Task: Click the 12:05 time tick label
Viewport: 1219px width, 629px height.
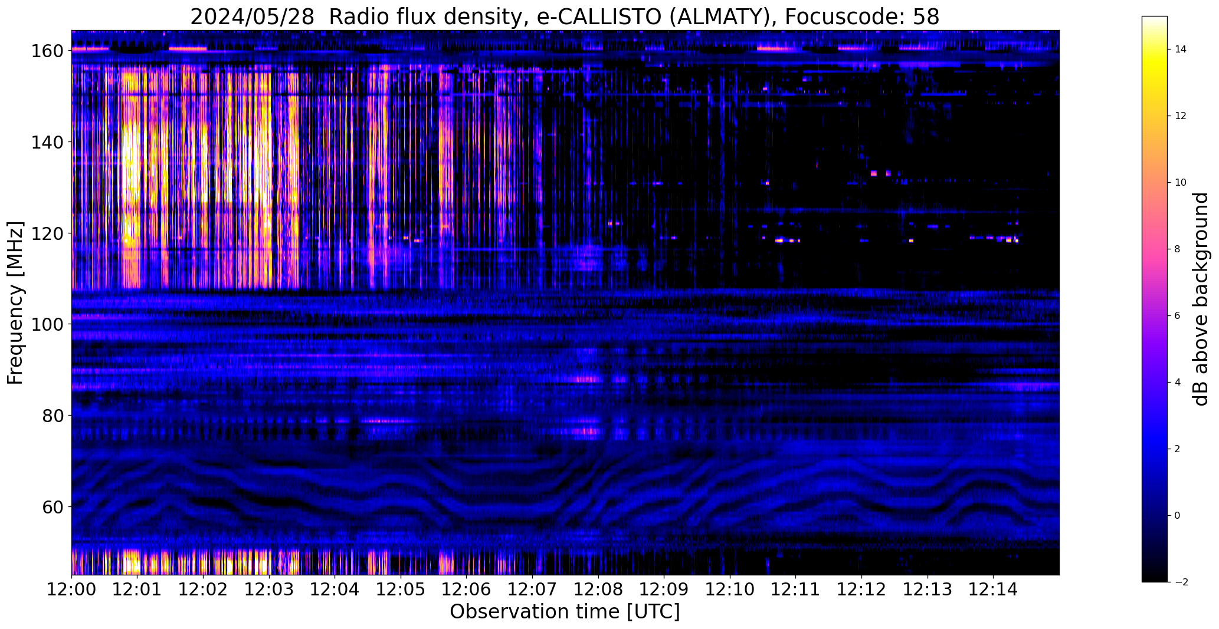Action: [x=401, y=590]
